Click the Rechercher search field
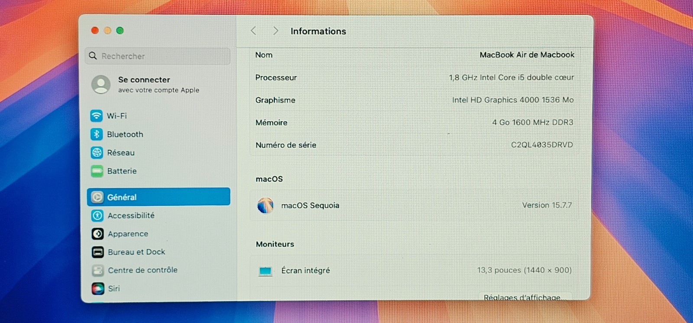The image size is (693, 323). (x=158, y=56)
